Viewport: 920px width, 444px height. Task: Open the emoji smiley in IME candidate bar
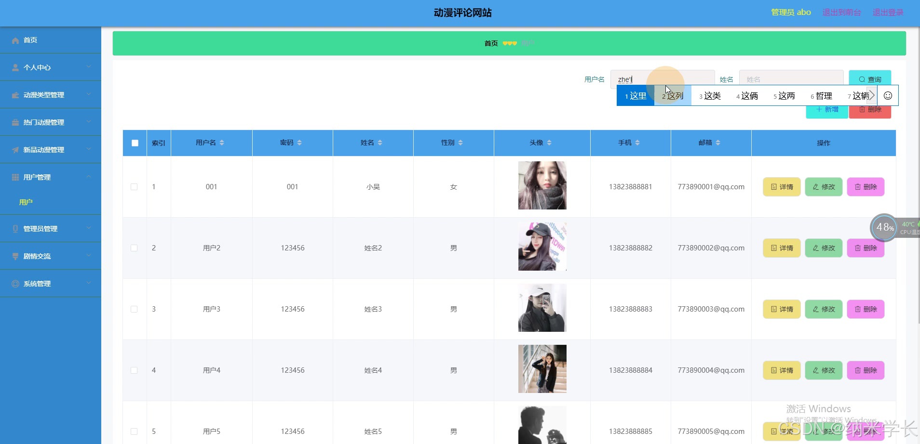pos(887,95)
